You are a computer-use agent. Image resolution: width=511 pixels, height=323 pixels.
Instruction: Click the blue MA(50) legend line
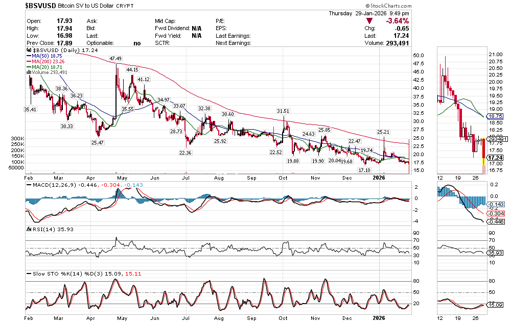coord(29,56)
